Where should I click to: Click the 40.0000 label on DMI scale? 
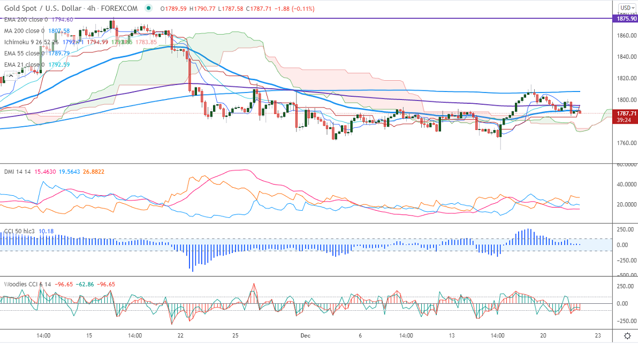[x=627, y=185]
